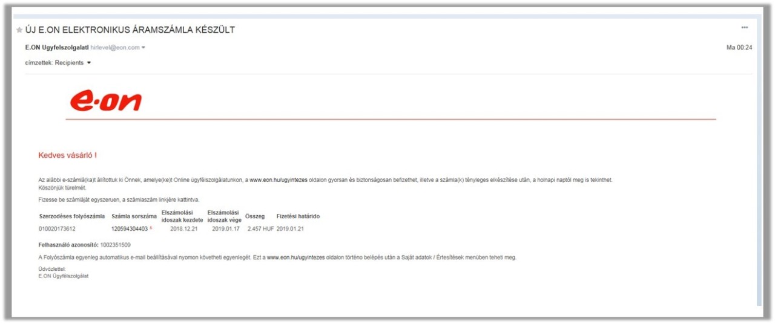Open www.eon.hu/ugyintezes link in the Folyószámla paragraph
Viewport: 775px width, 324px height.
(x=296, y=257)
